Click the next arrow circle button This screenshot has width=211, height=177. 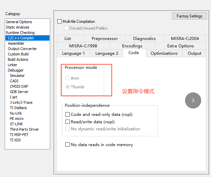click(193, 100)
